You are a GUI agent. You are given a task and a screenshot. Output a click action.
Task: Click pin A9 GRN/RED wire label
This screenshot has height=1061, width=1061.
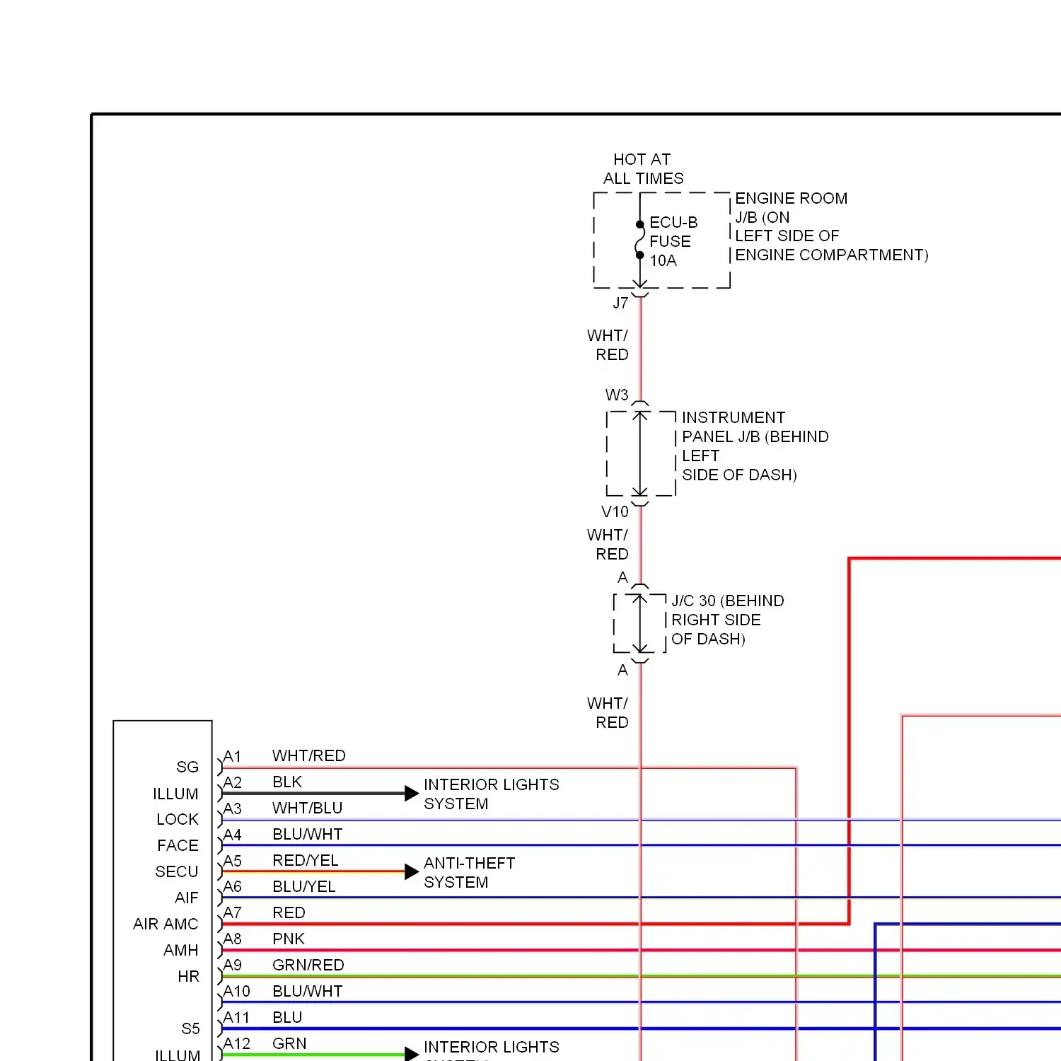coord(308,966)
